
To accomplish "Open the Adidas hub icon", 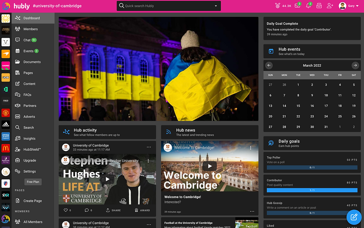I will [6, 124].
